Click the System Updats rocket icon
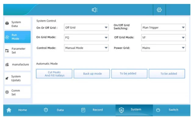195x119 pixels. pyautogui.click(x=7, y=78)
